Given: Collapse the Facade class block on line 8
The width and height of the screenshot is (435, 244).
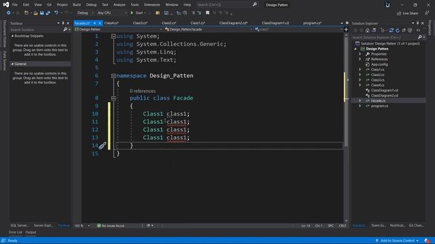Looking at the screenshot, I should pyautogui.click(x=114, y=98).
